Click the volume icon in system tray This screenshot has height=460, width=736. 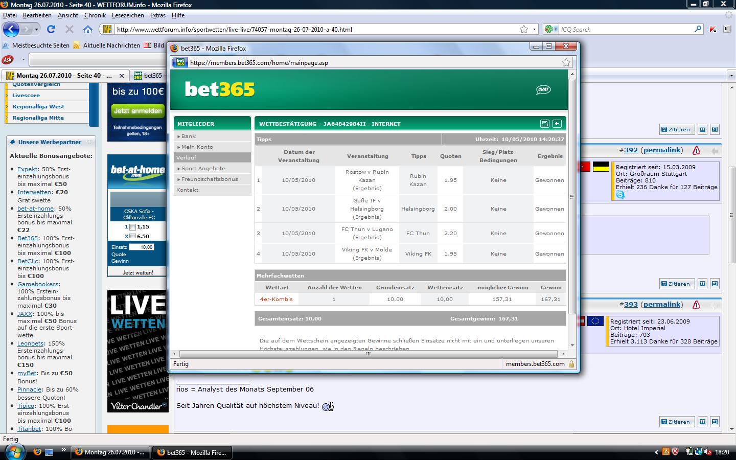[x=708, y=452]
